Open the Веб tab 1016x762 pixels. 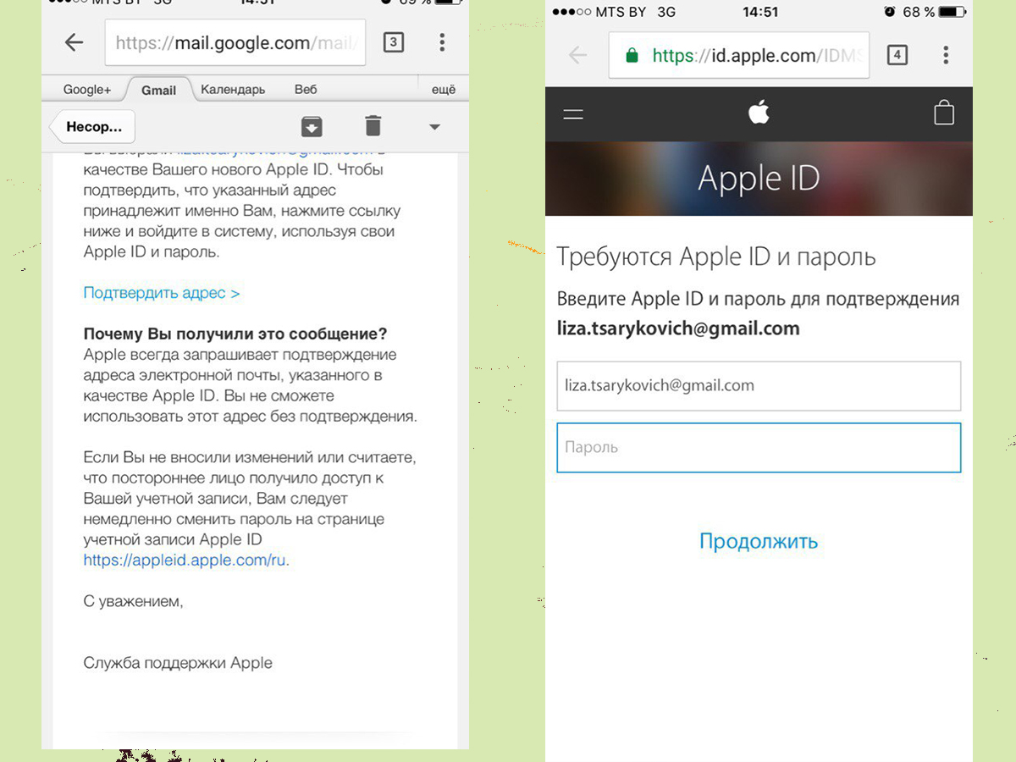tap(306, 90)
